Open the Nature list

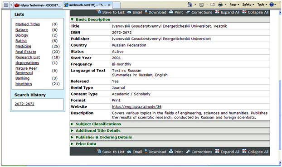[21, 29]
